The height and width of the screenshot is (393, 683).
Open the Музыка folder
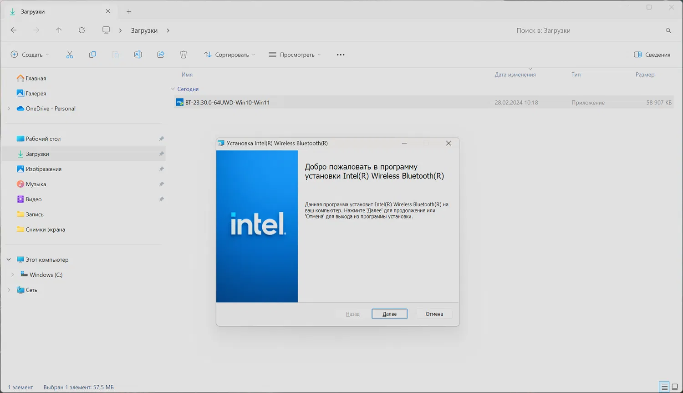tap(36, 184)
